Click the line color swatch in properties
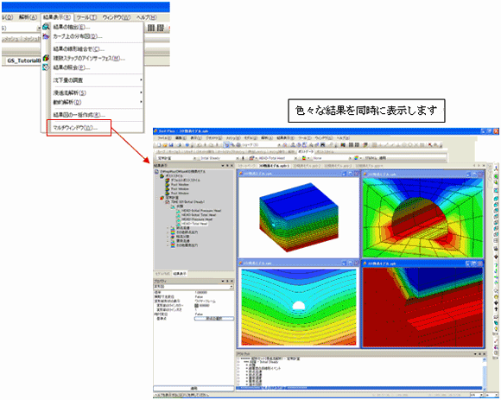501x400 pixels. click(196, 306)
